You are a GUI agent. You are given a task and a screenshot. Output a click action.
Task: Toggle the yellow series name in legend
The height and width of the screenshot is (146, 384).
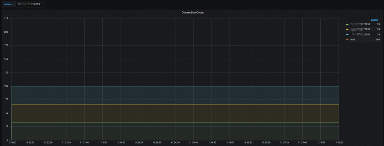(x=360, y=29)
